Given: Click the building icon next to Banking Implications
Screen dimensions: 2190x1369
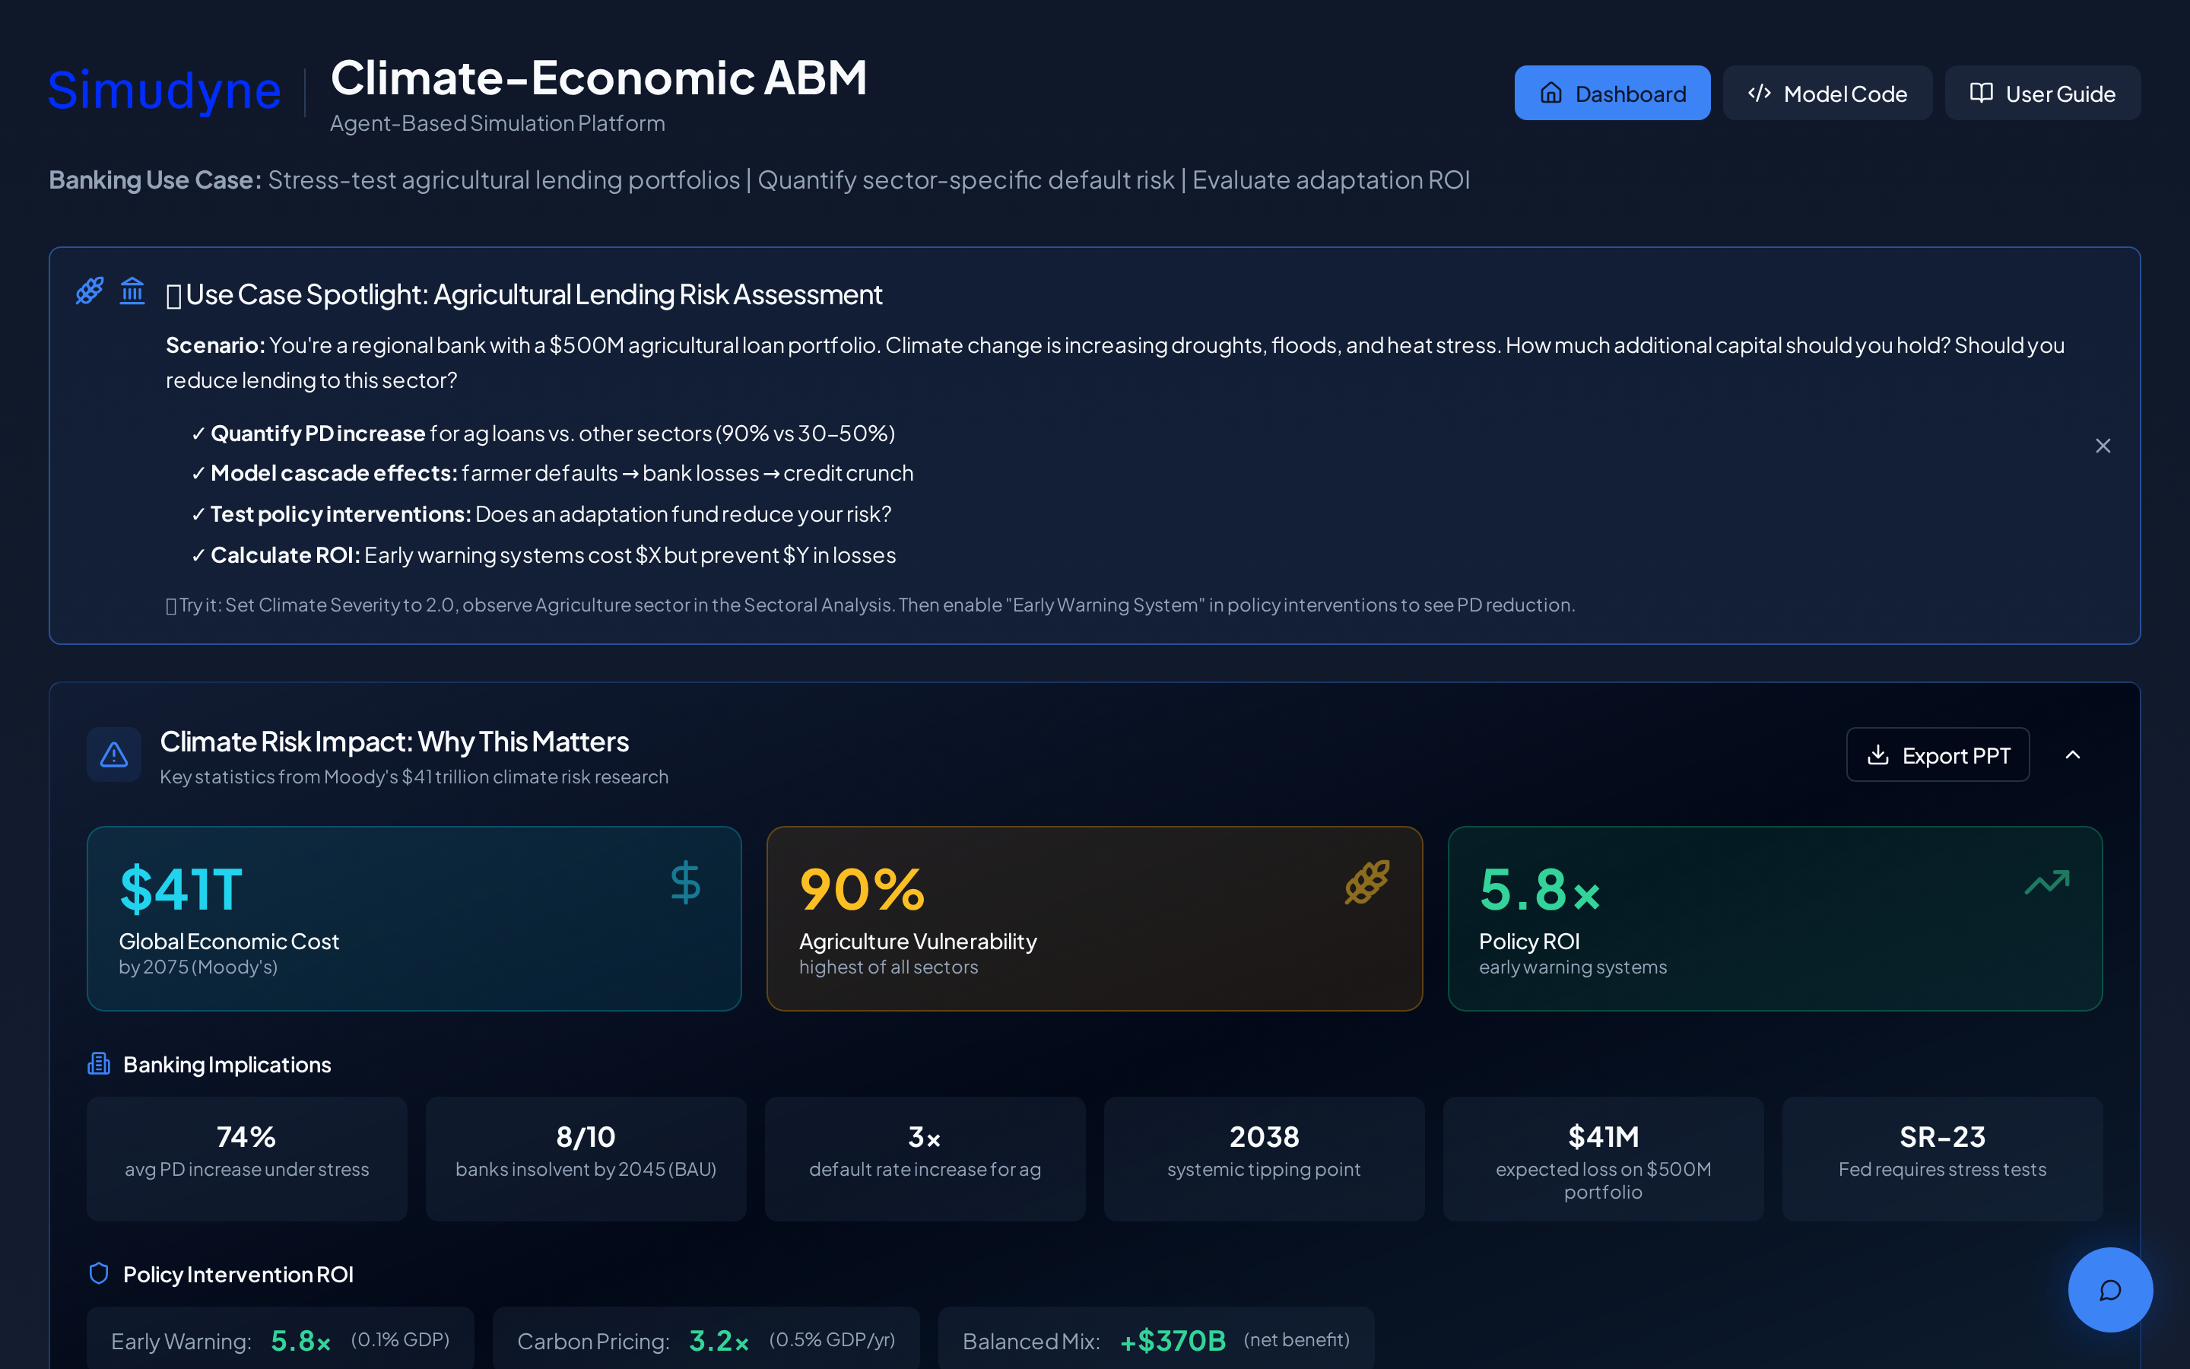Looking at the screenshot, I should (x=99, y=1064).
